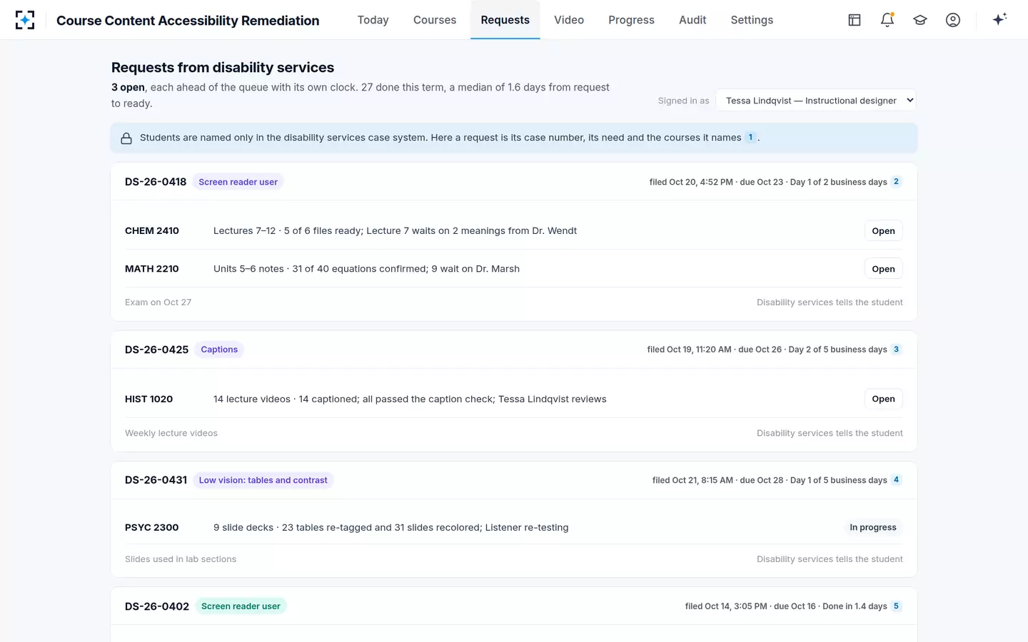Viewport: 1028px width, 642px height.
Task: Click footnote 3 beside DS-26-0425 deadline
Action: point(896,350)
